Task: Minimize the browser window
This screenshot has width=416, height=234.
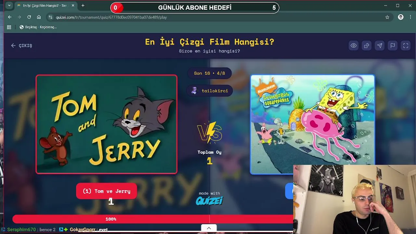Action: pyautogui.click(x=385, y=6)
